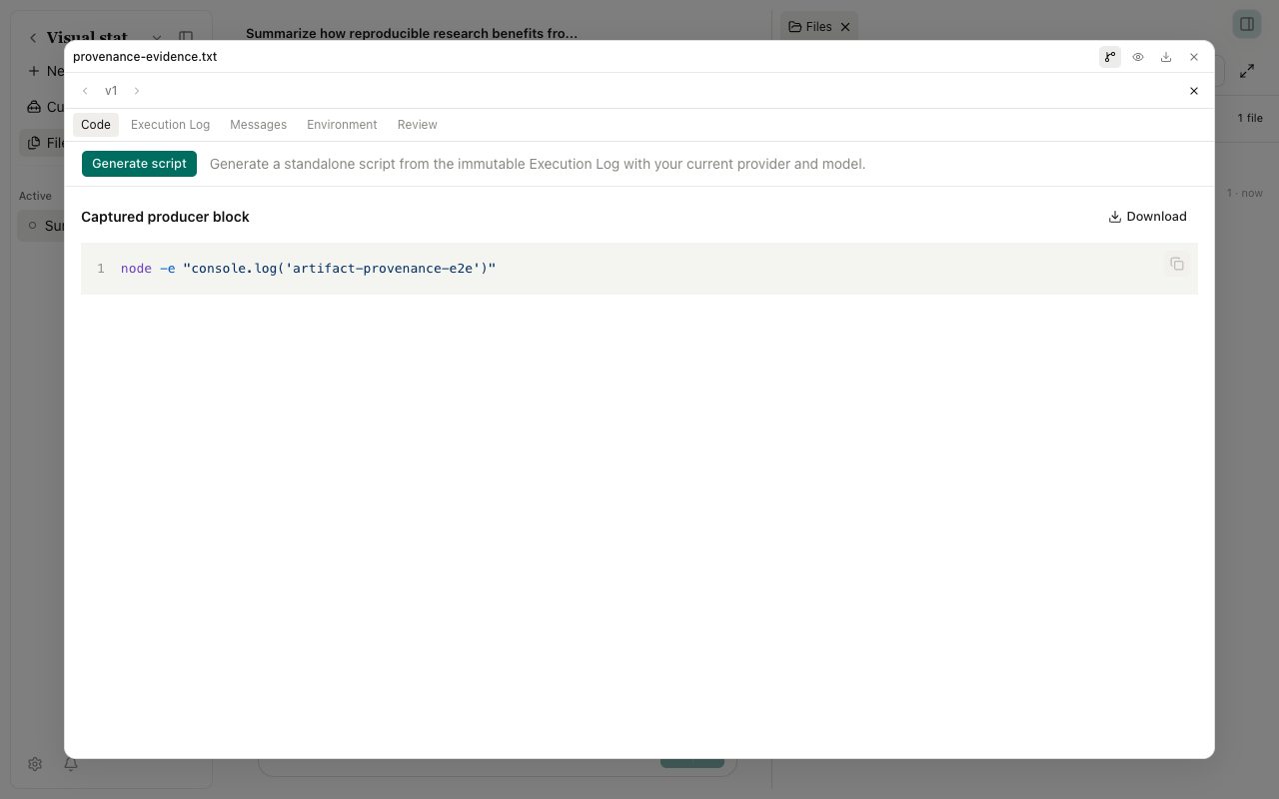Copy the captured code block
This screenshot has width=1279, height=799.
click(1177, 264)
